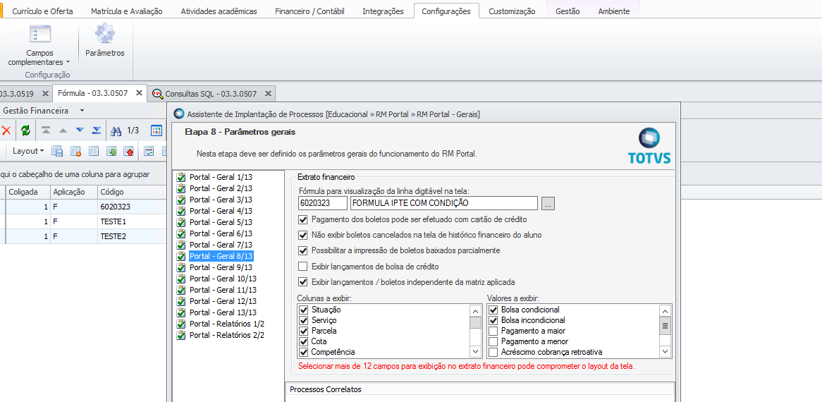Click the colored grid view icon beside 1/3
Screen dimensions: 822x402
coord(157,130)
